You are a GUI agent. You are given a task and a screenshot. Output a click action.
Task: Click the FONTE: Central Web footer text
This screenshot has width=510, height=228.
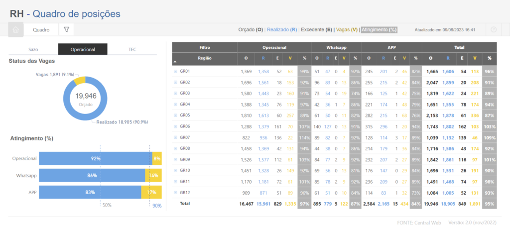tap(419, 223)
